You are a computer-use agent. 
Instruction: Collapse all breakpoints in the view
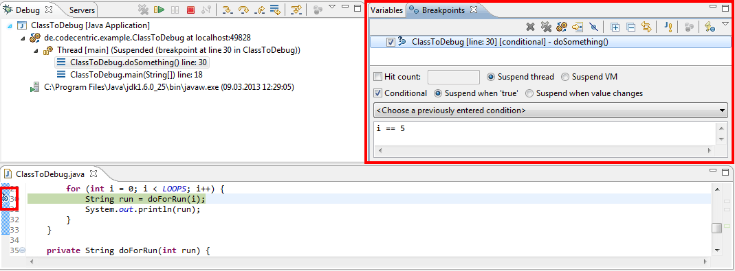pos(631,27)
